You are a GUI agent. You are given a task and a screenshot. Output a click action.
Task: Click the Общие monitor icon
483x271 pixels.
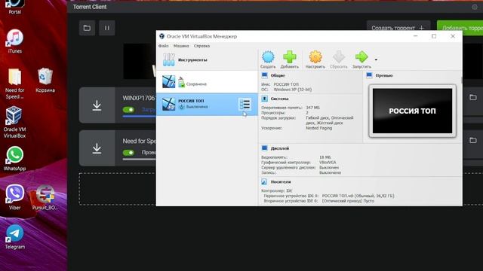coord(265,75)
